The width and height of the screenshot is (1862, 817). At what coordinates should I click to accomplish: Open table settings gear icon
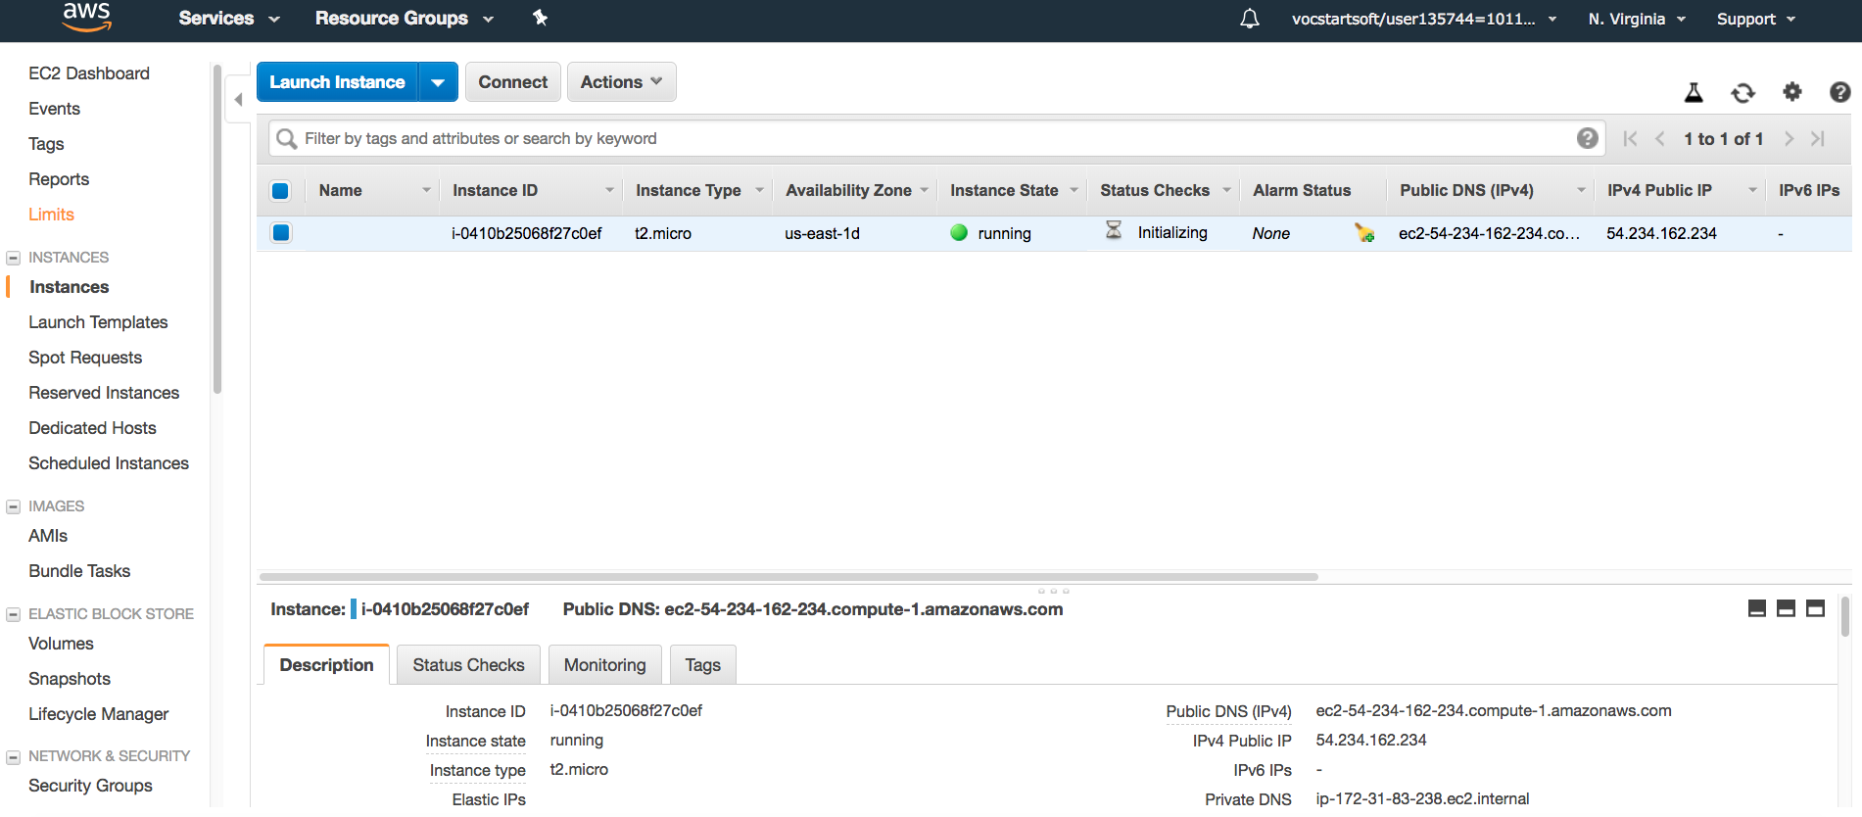click(x=1792, y=91)
